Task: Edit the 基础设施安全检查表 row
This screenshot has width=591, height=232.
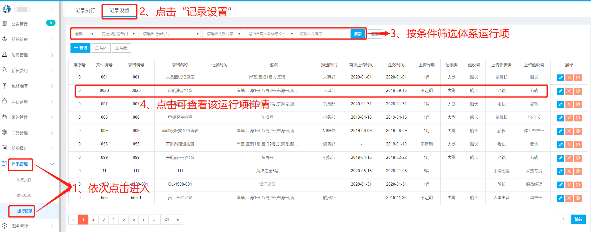Action: click(x=560, y=131)
